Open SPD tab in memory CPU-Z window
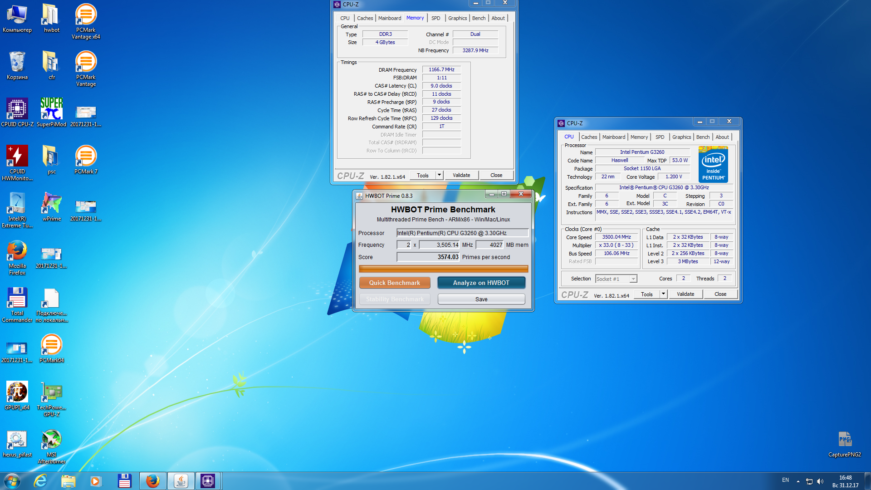 (x=435, y=18)
